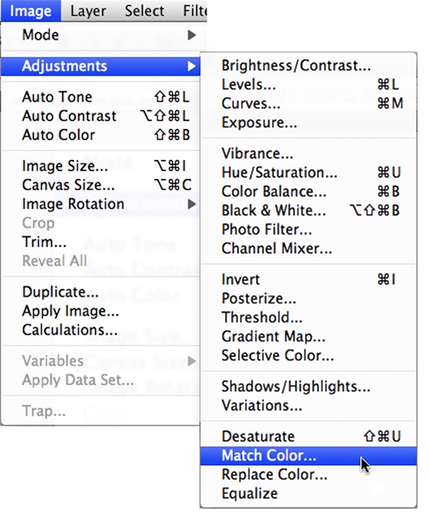Open the Mode submenu
The image size is (430, 521).
pos(101,35)
